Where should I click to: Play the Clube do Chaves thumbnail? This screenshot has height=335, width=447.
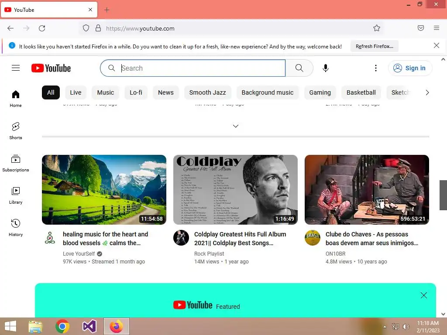click(367, 190)
